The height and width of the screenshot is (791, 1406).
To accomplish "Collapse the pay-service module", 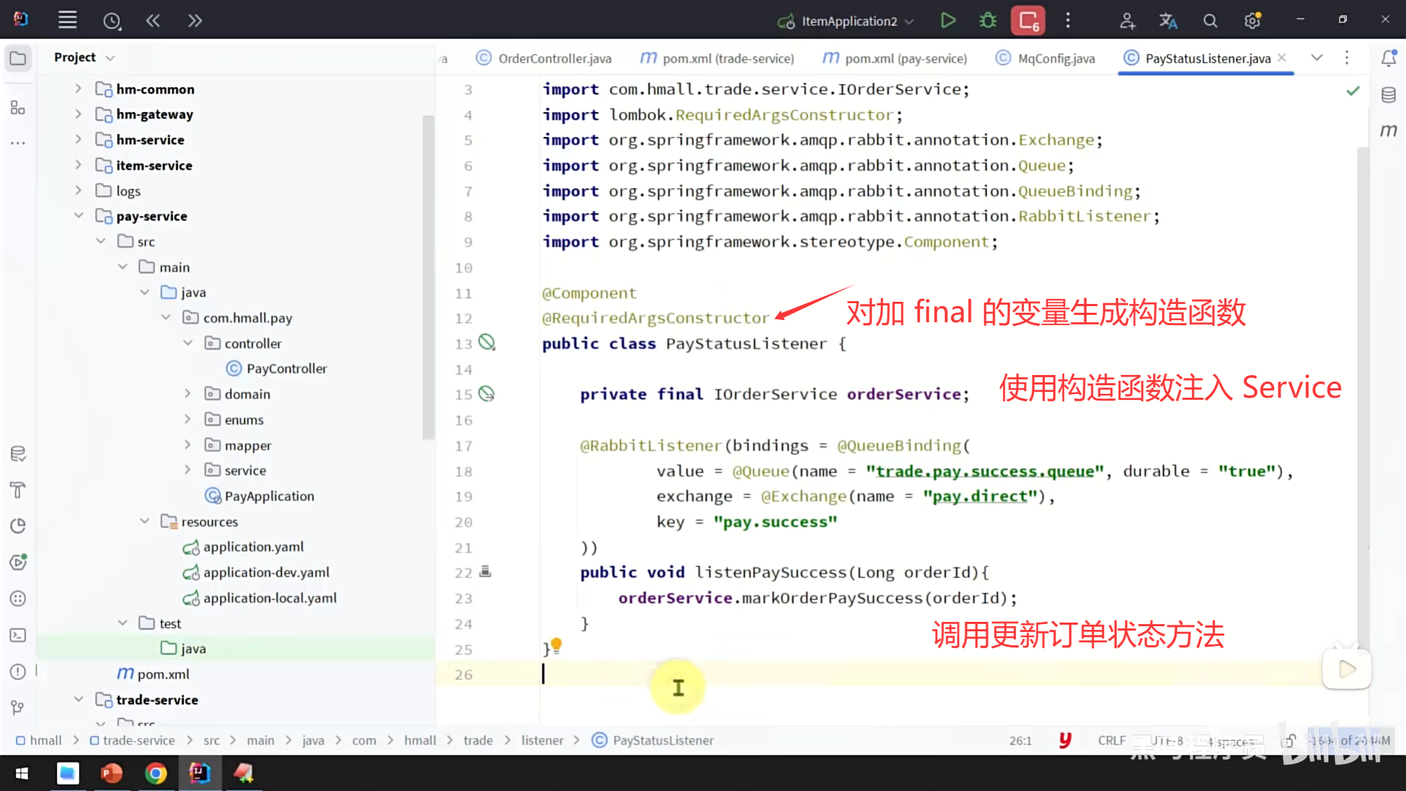I will (78, 216).
